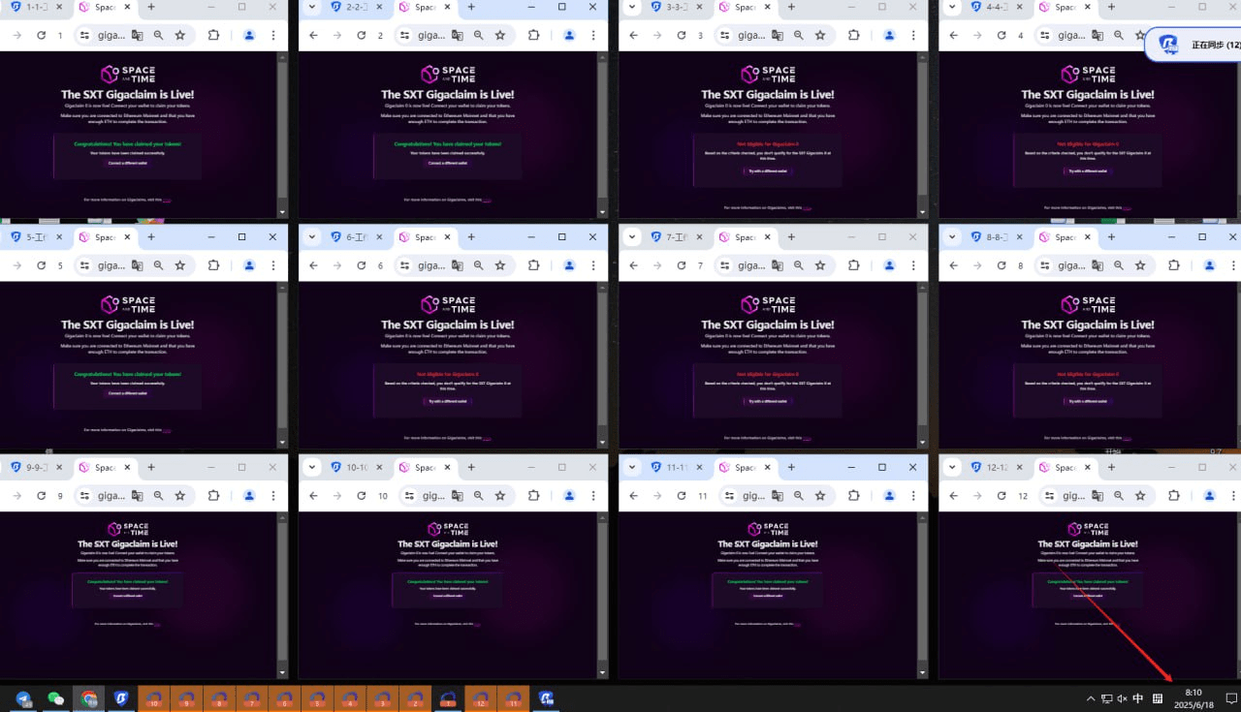
Task: Click Connect a different wallet in window 2
Action: click(448, 163)
